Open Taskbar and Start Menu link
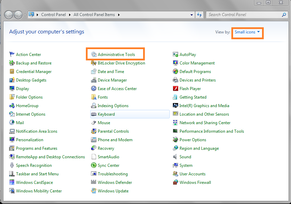The width and height of the screenshot is (291, 204). click(37, 174)
